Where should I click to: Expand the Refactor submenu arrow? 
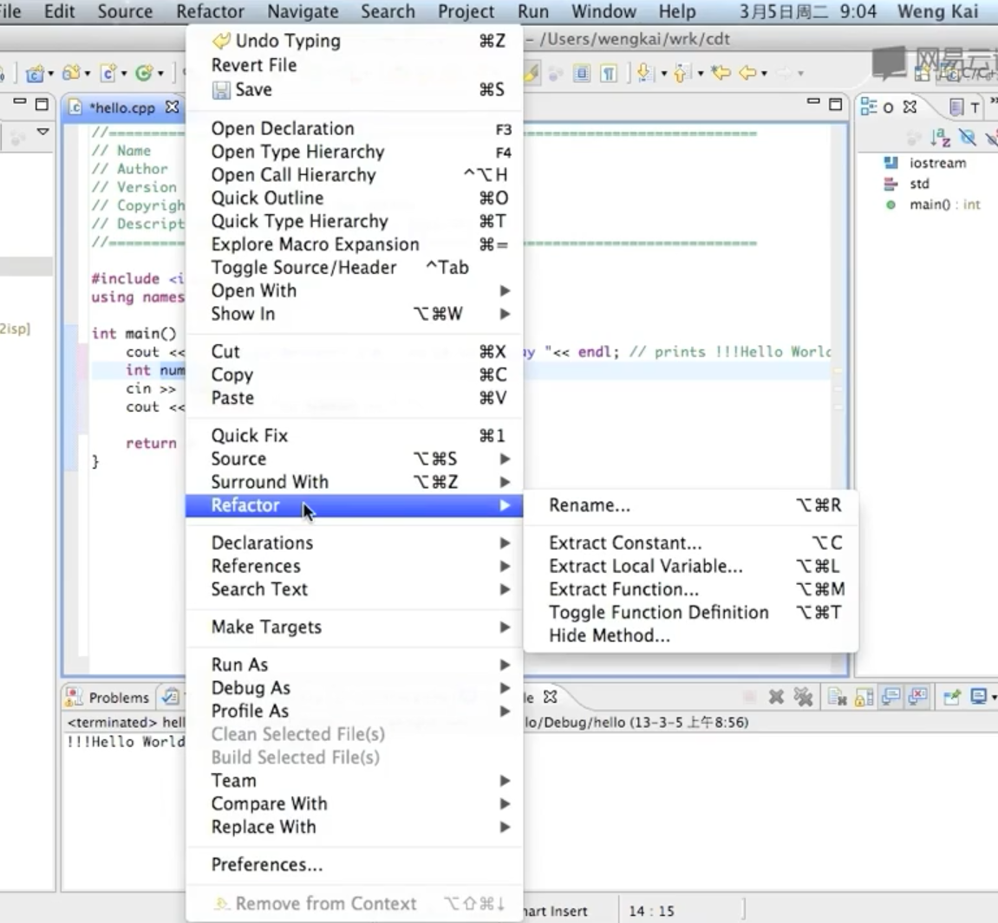pyautogui.click(x=506, y=505)
